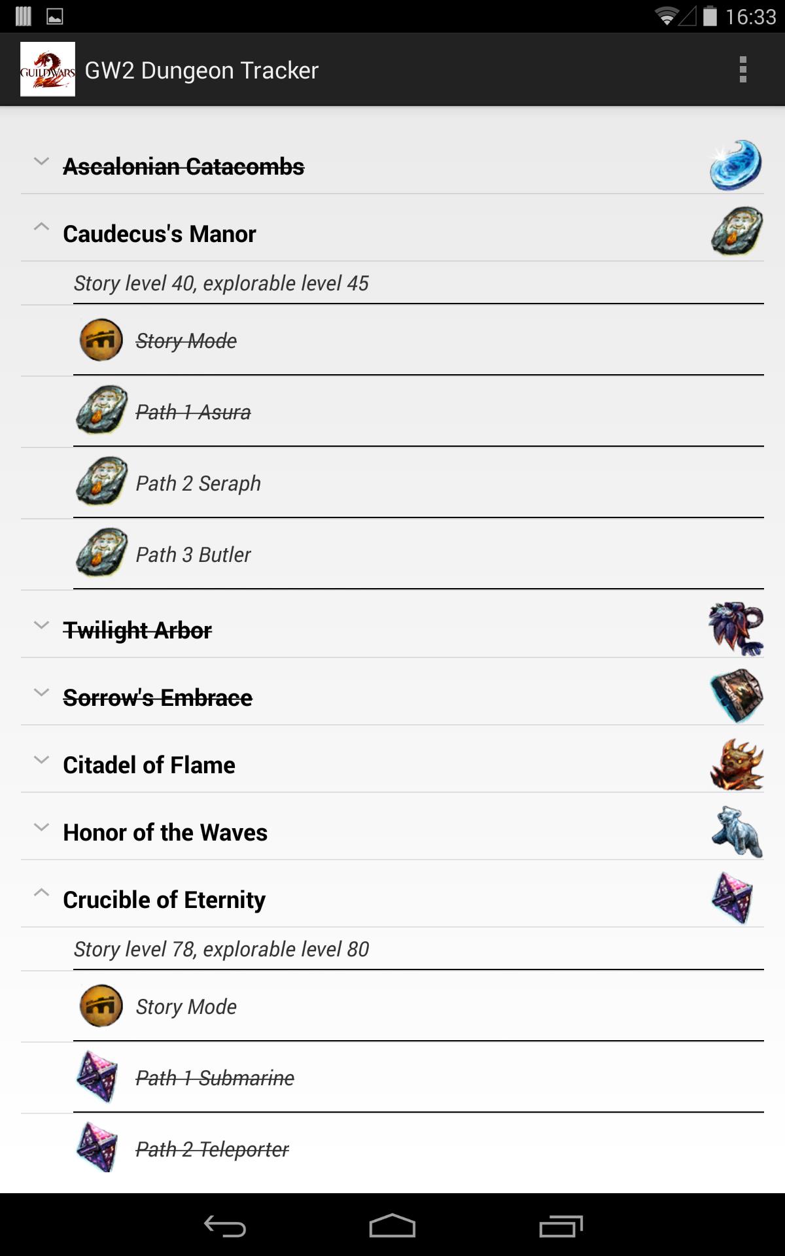Select Story Mode under Crucible of Eternity
The width and height of the screenshot is (785, 1256).
tap(185, 1006)
